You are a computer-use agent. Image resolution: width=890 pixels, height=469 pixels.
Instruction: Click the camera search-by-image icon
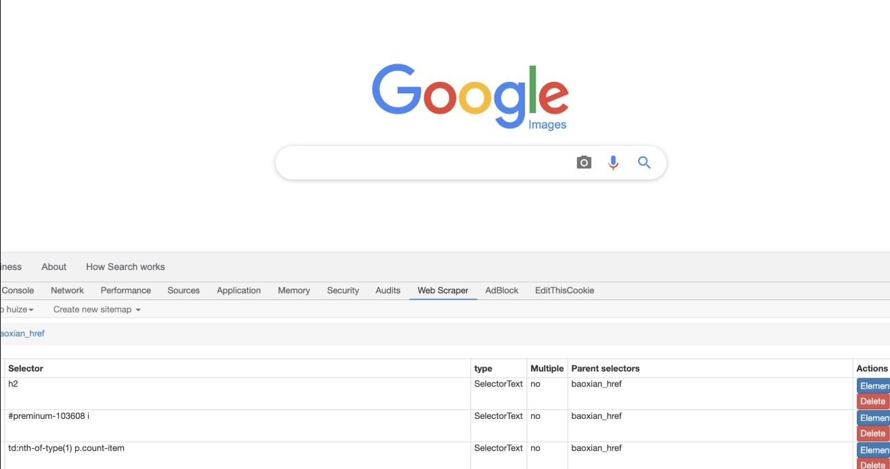click(x=584, y=162)
